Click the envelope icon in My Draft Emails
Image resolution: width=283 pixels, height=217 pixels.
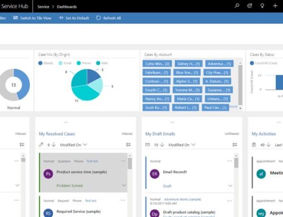148,145
